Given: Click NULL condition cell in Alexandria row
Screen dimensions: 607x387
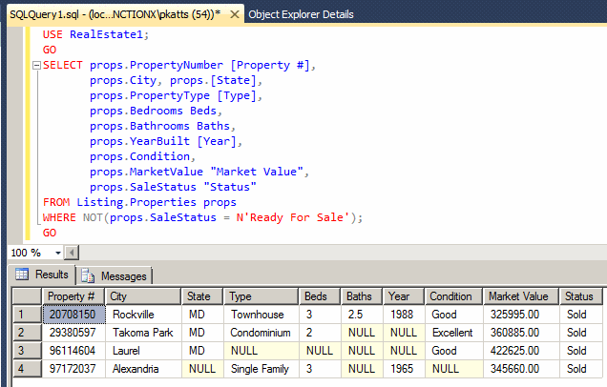Looking at the screenshot, I should coord(453,369).
